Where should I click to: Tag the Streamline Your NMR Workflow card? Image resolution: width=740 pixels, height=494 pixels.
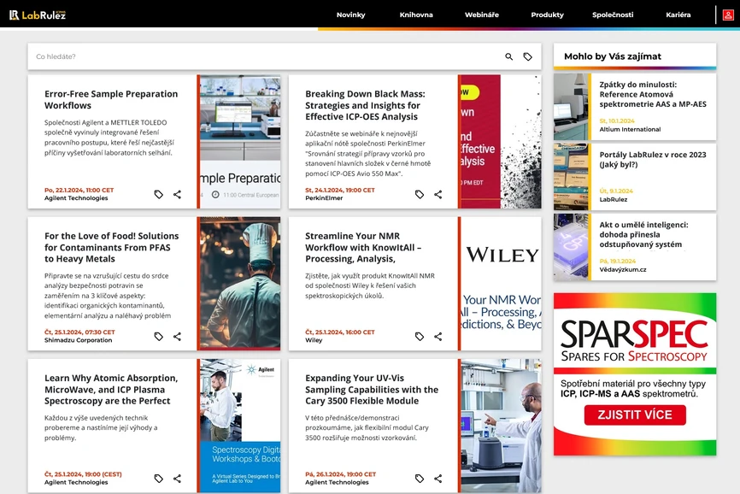420,337
